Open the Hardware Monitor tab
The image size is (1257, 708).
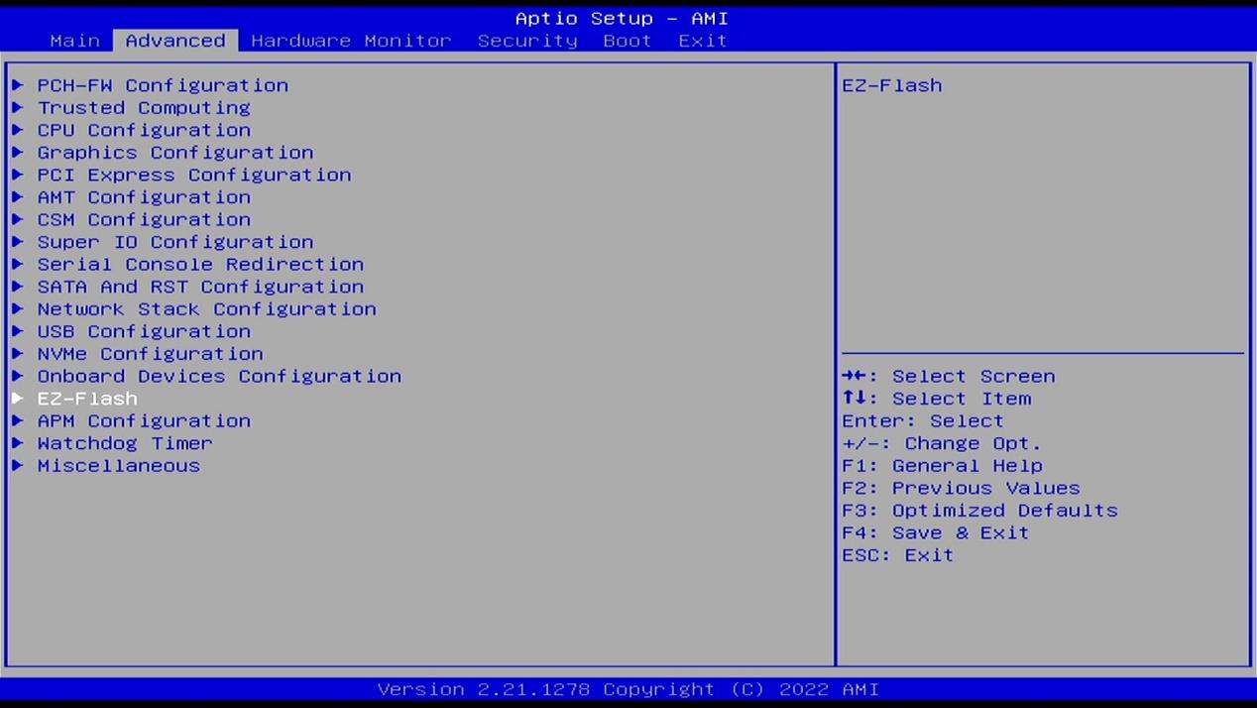tap(351, 41)
